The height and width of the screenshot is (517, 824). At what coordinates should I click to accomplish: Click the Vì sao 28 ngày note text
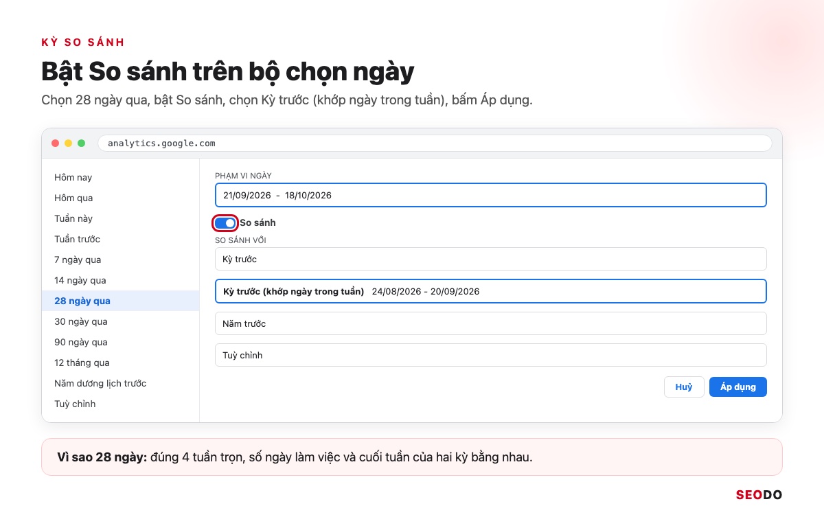[x=295, y=457]
